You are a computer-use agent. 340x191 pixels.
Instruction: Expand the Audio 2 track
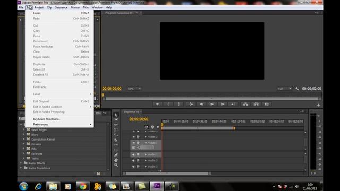pyautogui.click(x=146, y=160)
